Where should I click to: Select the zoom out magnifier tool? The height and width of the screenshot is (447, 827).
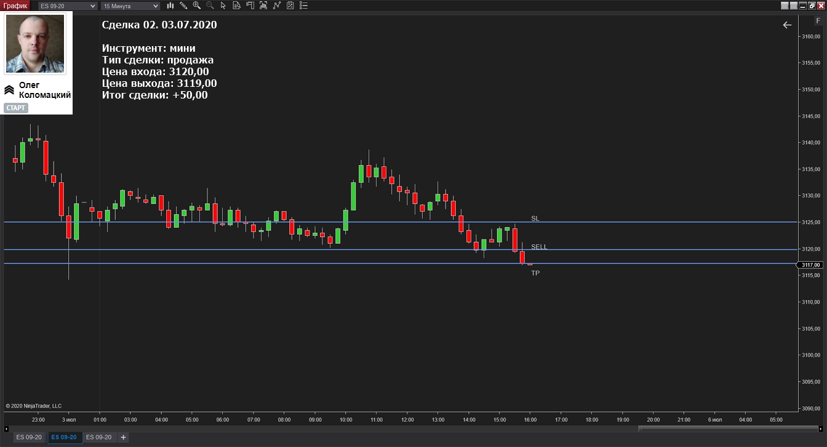point(210,6)
